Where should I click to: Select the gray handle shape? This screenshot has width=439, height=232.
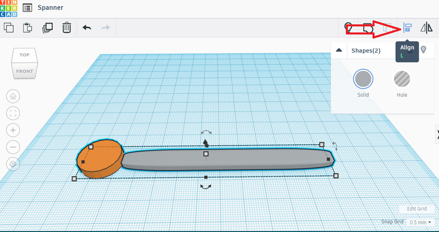coord(228,159)
